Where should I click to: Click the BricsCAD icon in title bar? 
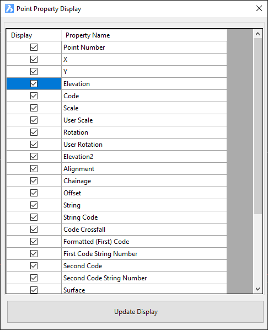click(9, 9)
